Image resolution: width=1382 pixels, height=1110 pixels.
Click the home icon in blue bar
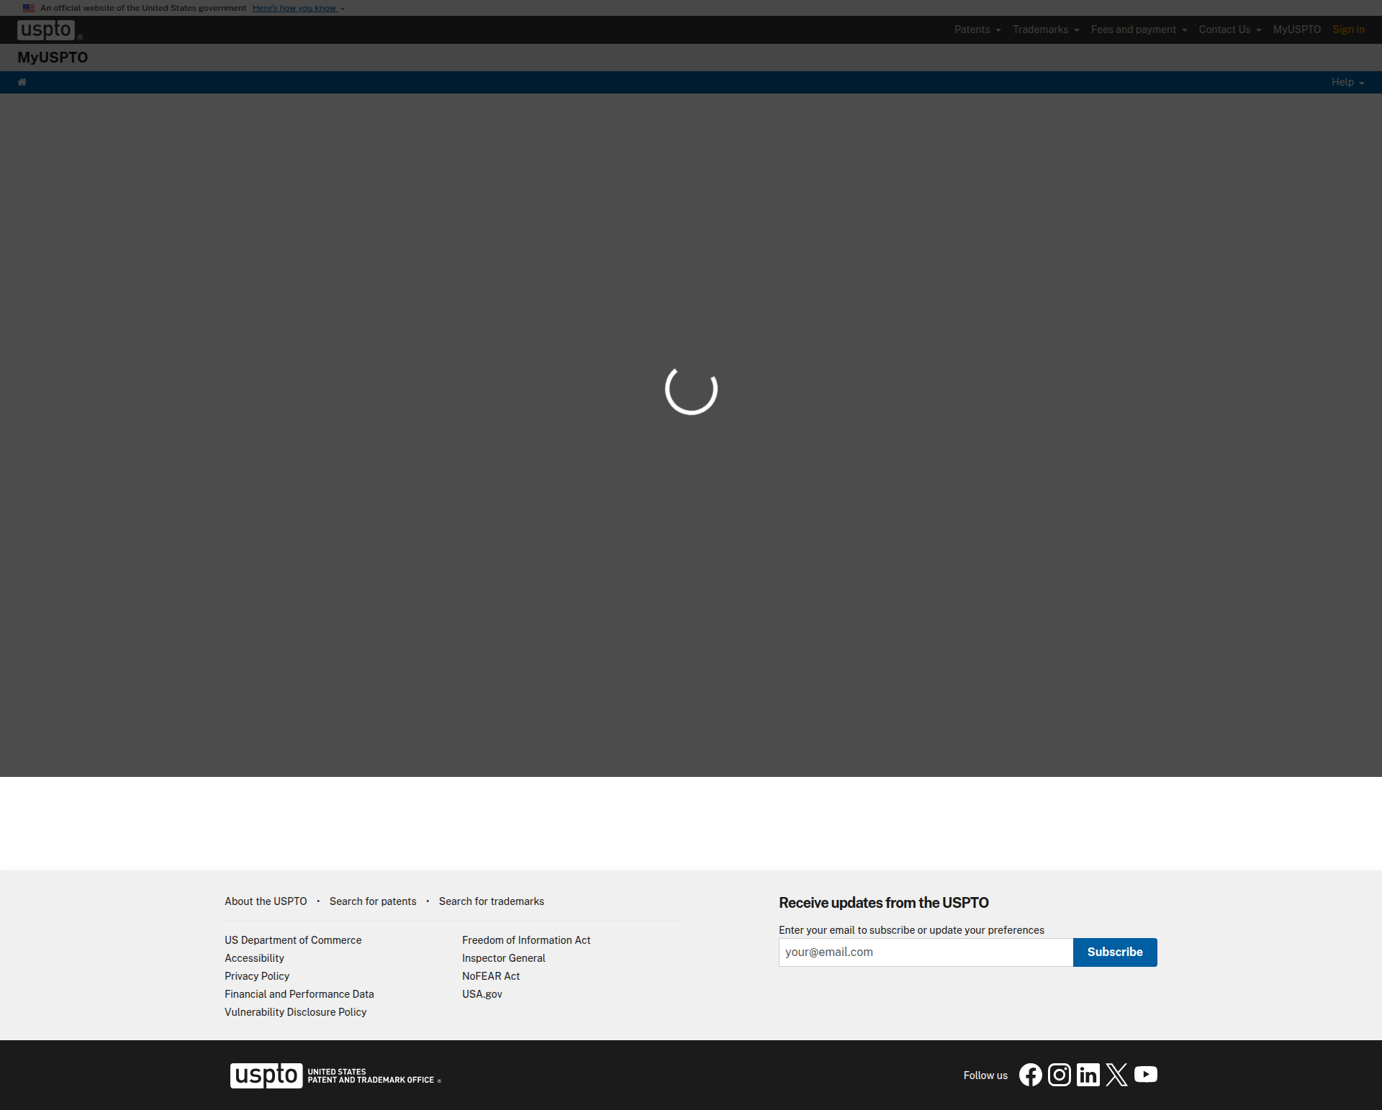[x=22, y=82]
